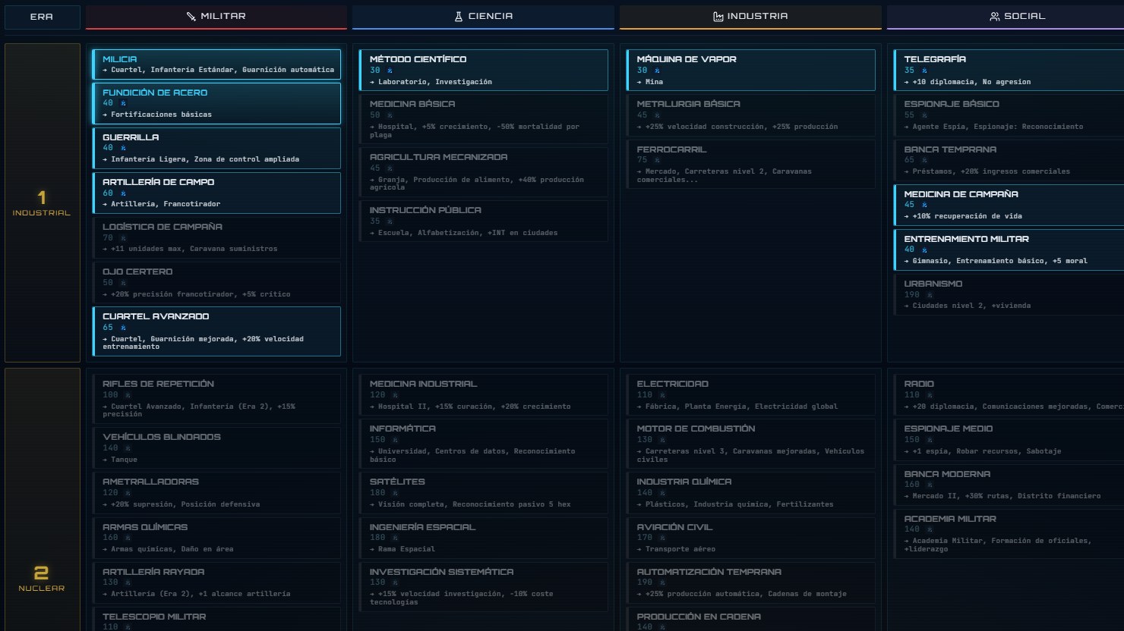Click the cost icon on Artillería de Campo

[x=123, y=193]
